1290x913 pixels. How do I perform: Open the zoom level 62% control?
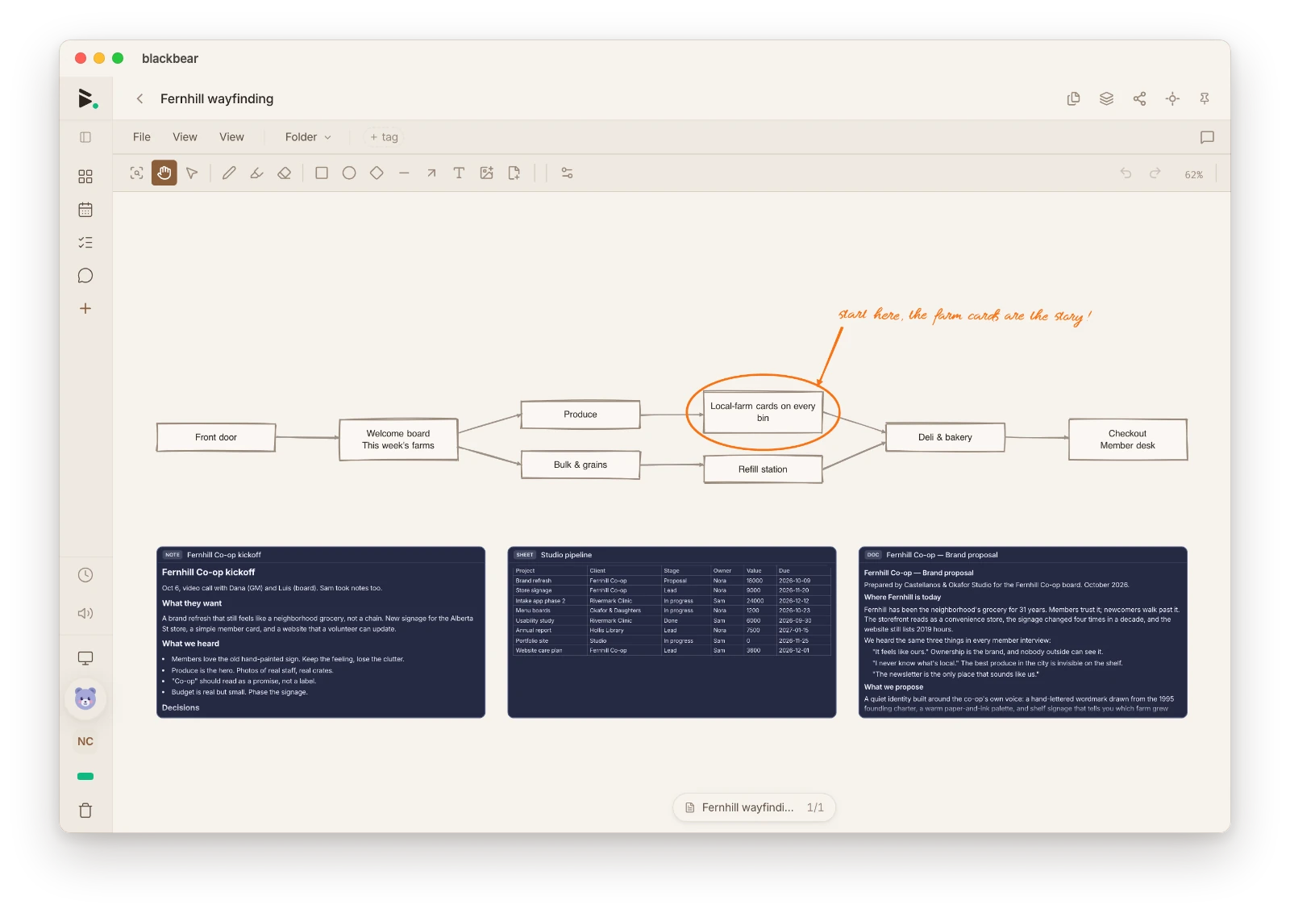(1193, 174)
